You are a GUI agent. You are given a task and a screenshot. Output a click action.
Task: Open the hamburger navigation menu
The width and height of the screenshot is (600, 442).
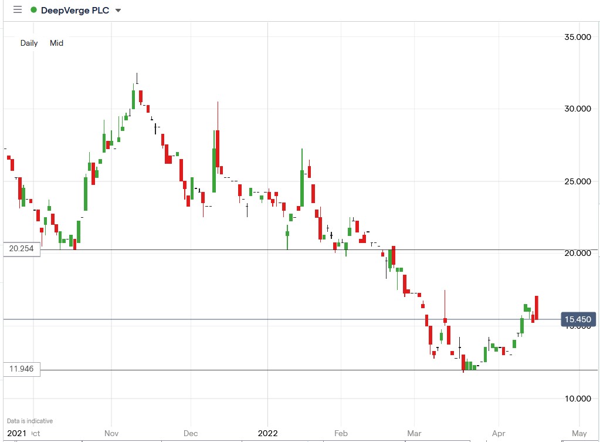click(x=17, y=9)
